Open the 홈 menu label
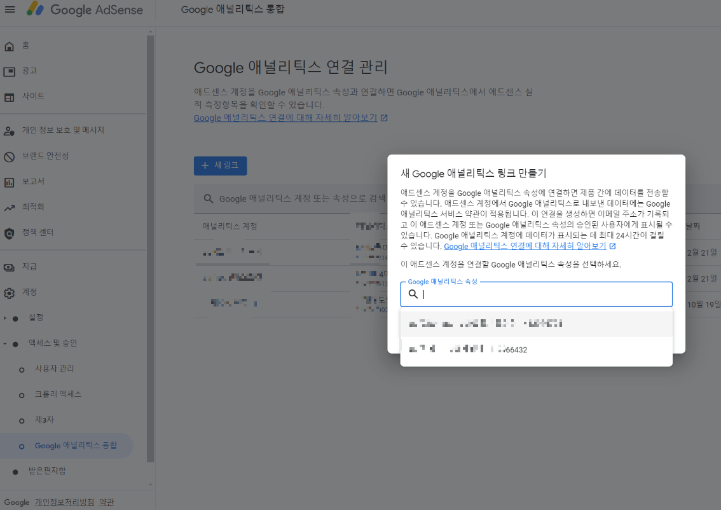The width and height of the screenshot is (721, 510). coord(25,45)
